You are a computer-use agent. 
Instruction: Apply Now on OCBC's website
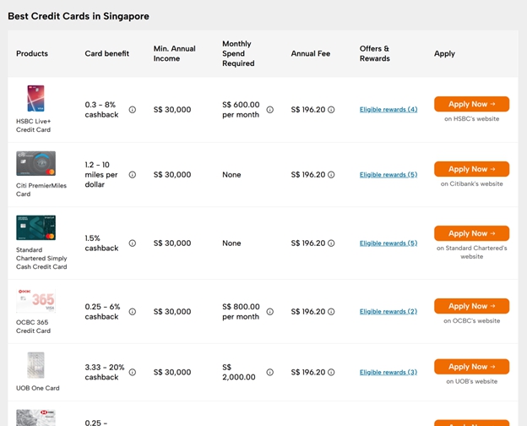pyautogui.click(x=471, y=306)
